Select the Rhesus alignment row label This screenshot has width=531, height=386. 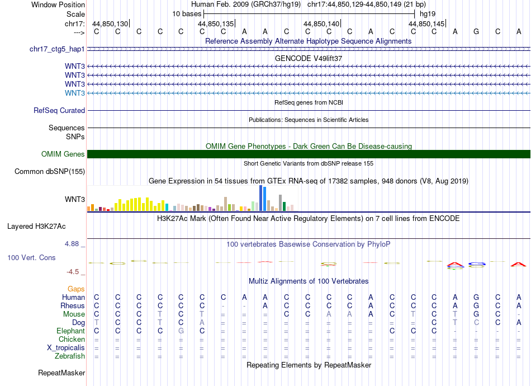pyautogui.click(x=73, y=305)
